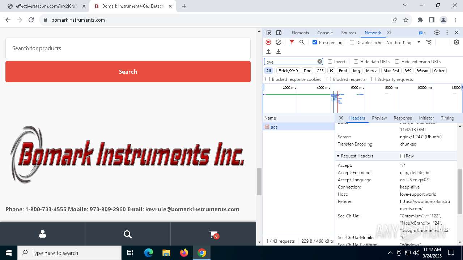This screenshot has height=260, width=463.
Task: Open the issues counter badge
Action: point(422,33)
